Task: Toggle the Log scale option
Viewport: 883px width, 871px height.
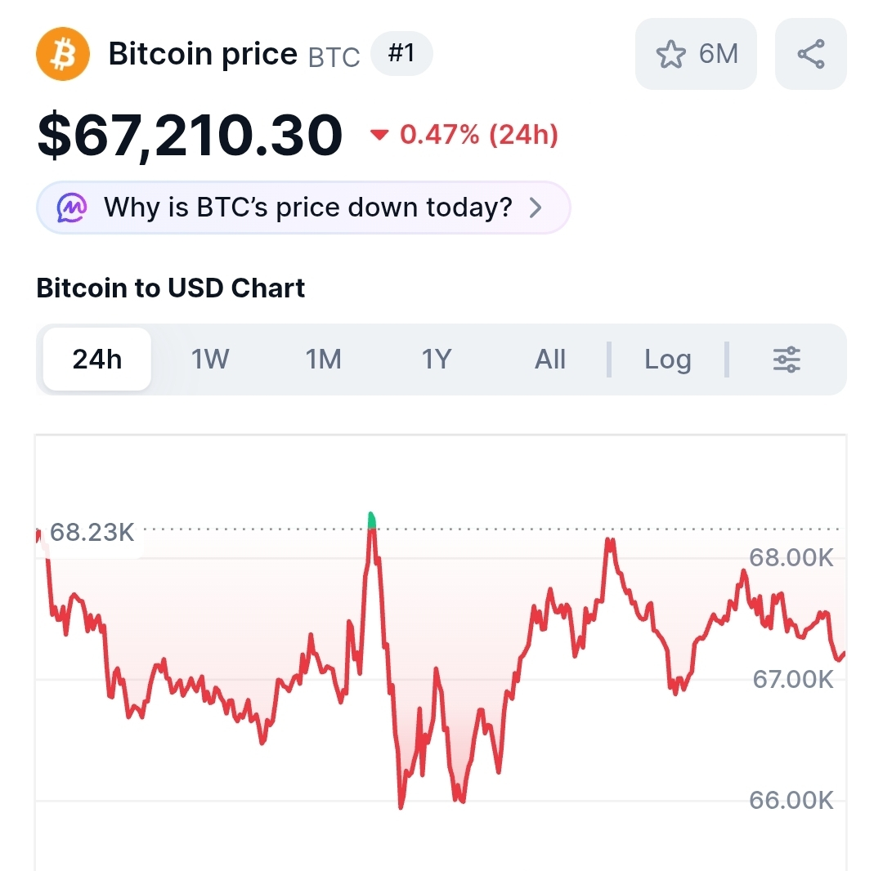Action: [667, 360]
